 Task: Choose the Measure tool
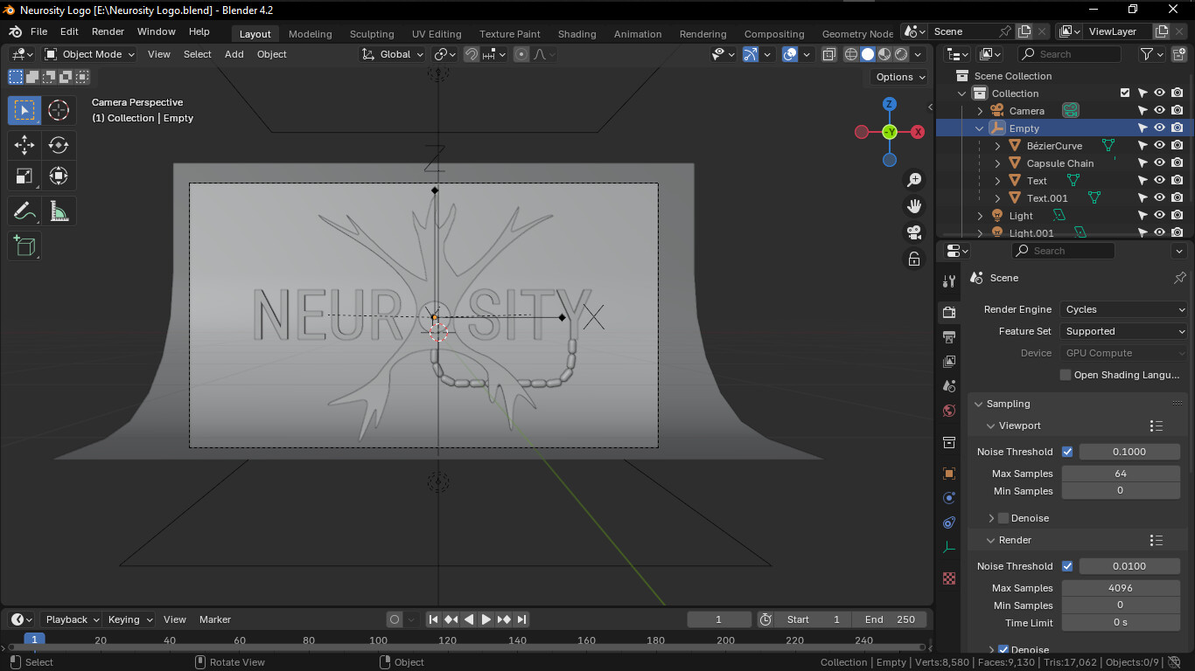click(59, 211)
